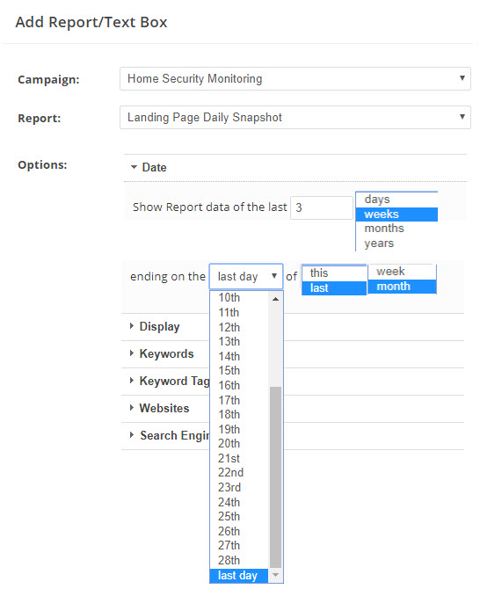Select '10th' from the day list
The height and width of the screenshot is (589, 480).
pyautogui.click(x=239, y=298)
